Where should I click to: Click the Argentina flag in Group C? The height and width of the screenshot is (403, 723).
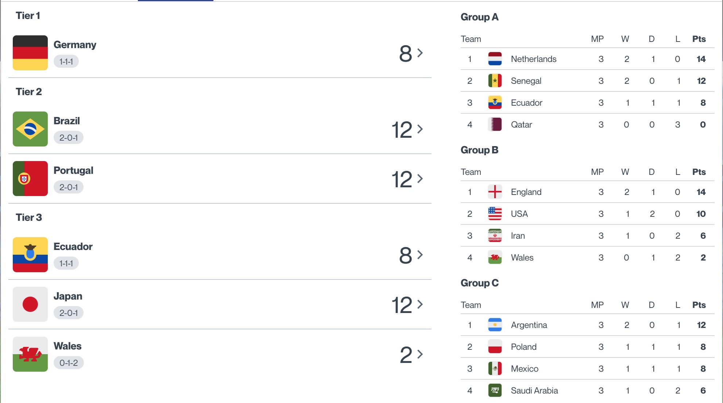pos(495,325)
